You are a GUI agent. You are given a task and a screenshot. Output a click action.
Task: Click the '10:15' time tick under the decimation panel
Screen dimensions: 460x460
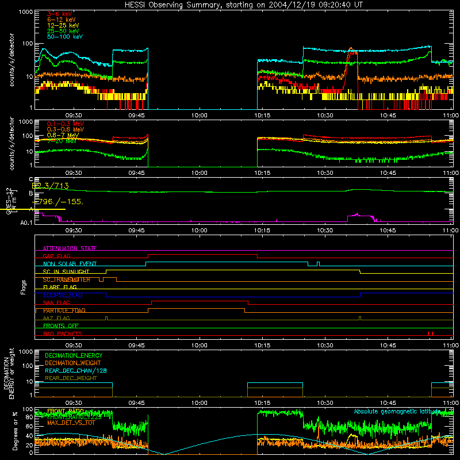[262, 403]
